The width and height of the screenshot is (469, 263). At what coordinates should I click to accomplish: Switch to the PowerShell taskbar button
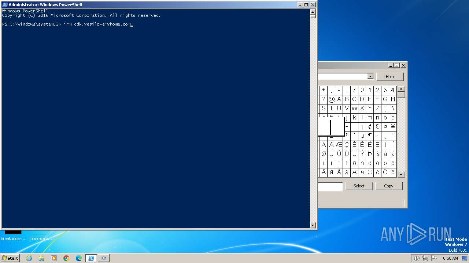[91, 258]
